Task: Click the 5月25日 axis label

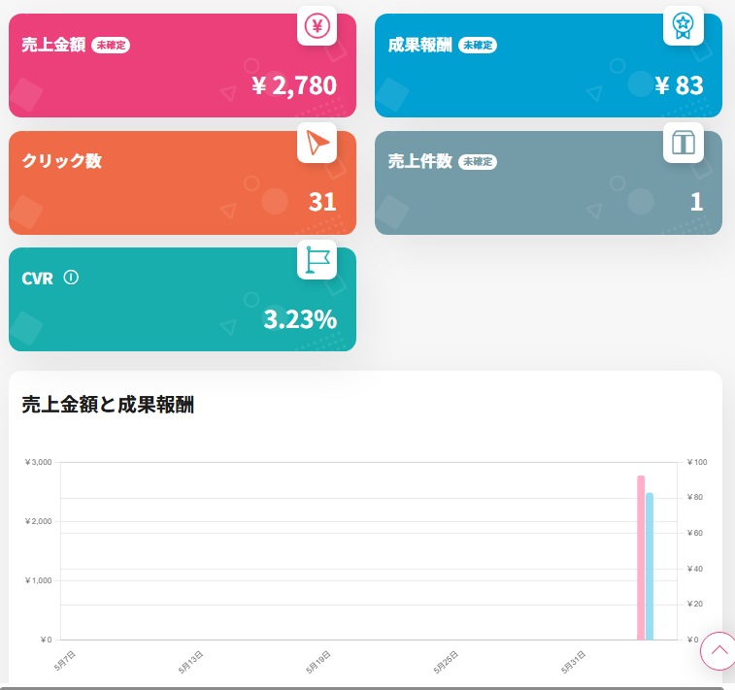Action: pos(446,662)
